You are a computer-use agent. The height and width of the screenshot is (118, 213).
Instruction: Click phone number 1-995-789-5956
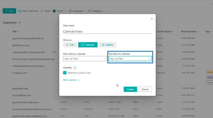coord(188,38)
